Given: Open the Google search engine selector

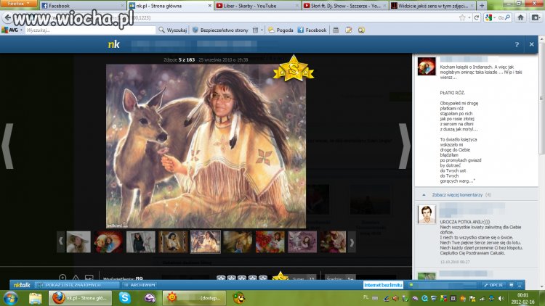Looking at the screenshot, I should pyautogui.click(x=490, y=17).
